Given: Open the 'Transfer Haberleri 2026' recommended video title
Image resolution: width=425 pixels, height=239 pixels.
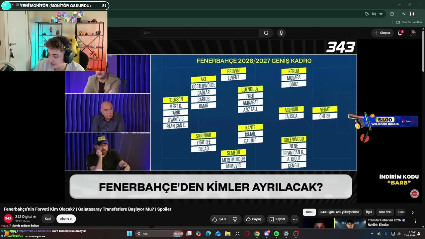Looking at the screenshot, I should [386, 222].
